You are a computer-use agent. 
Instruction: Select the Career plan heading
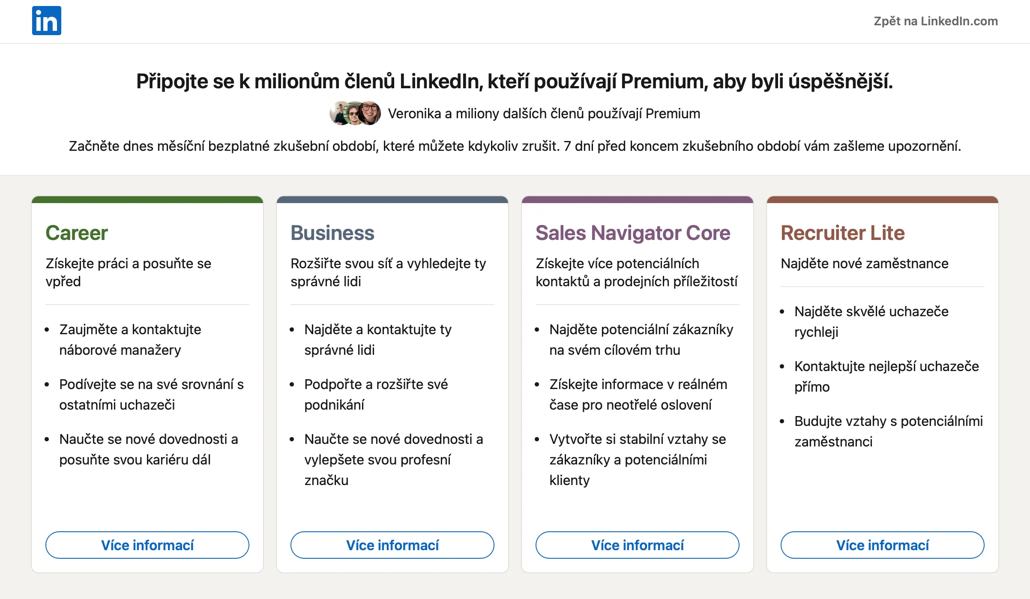(x=77, y=233)
